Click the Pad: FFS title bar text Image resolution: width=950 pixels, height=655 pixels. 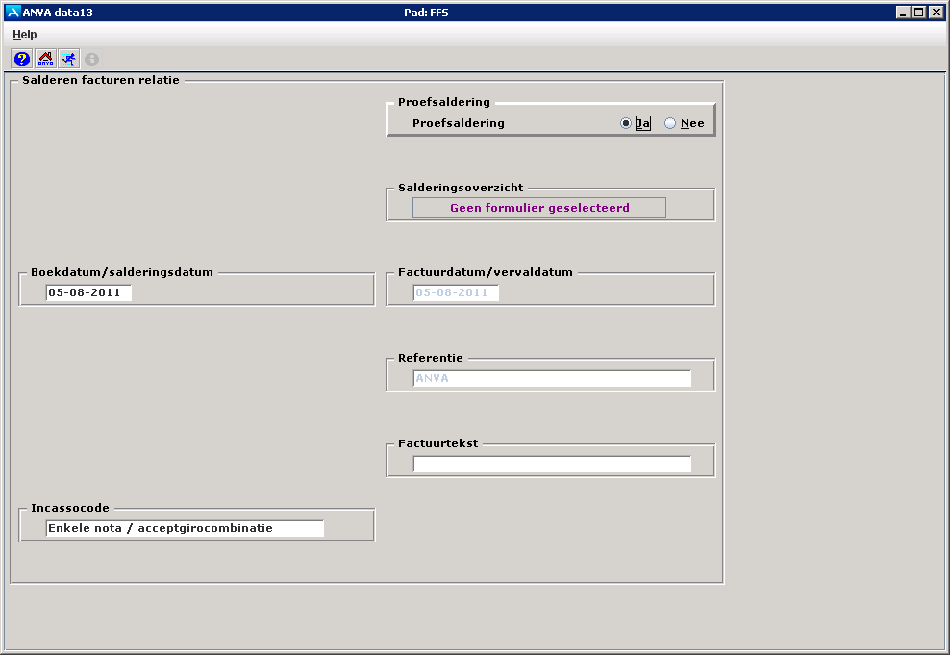(427, 13)
